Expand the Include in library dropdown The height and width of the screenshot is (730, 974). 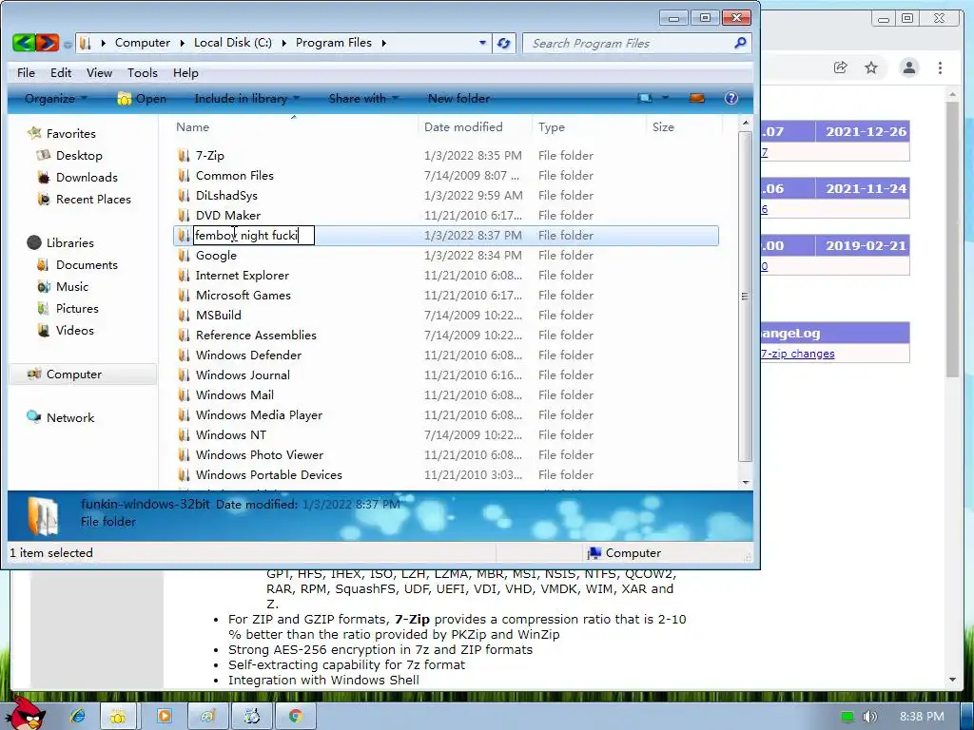pos(246,98)
